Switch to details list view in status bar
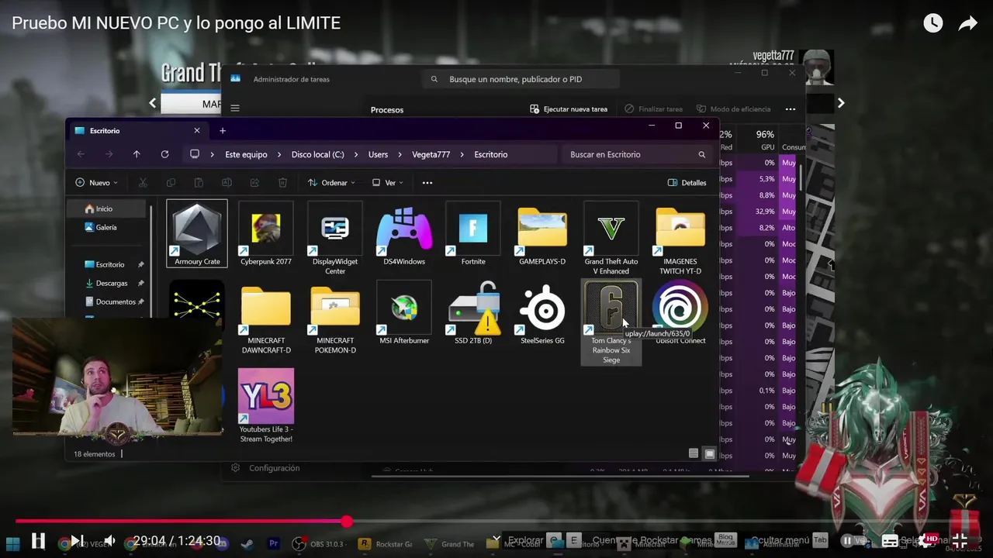 (x=694, y=453)
